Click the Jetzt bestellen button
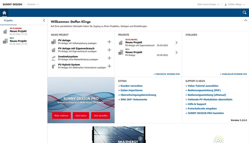The image size is (249, 143). coord(100,115)
